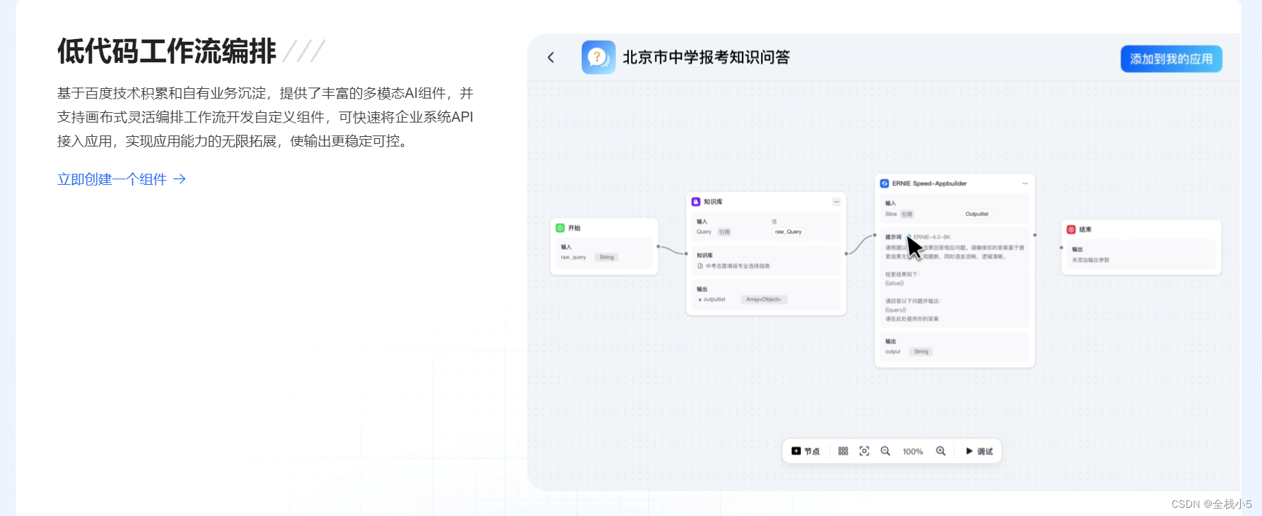This screenshot has height=516, width=1262.
Task: Zoom in with the plus magnifier icon
Action: 941,451
